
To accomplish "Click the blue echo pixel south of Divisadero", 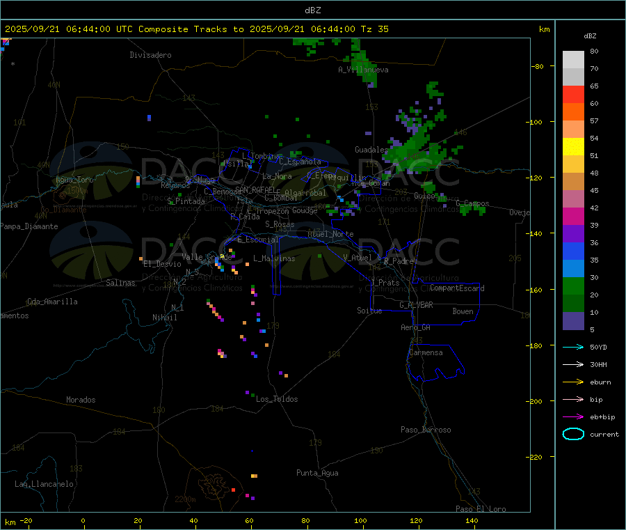I will (149, 118).
